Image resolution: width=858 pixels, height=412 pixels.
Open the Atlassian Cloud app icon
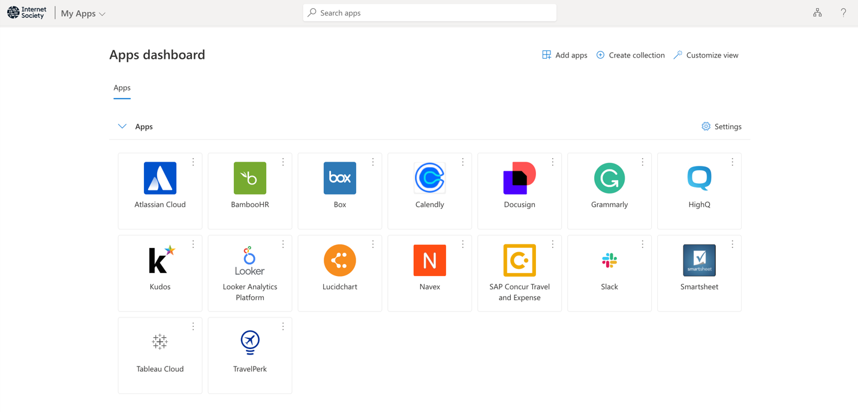point(160,178)
